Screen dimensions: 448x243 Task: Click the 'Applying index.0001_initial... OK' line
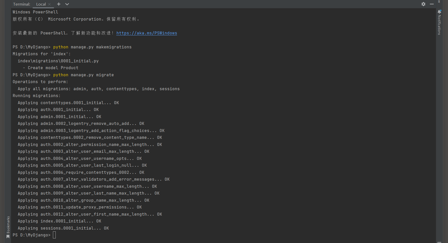(60, 221)
